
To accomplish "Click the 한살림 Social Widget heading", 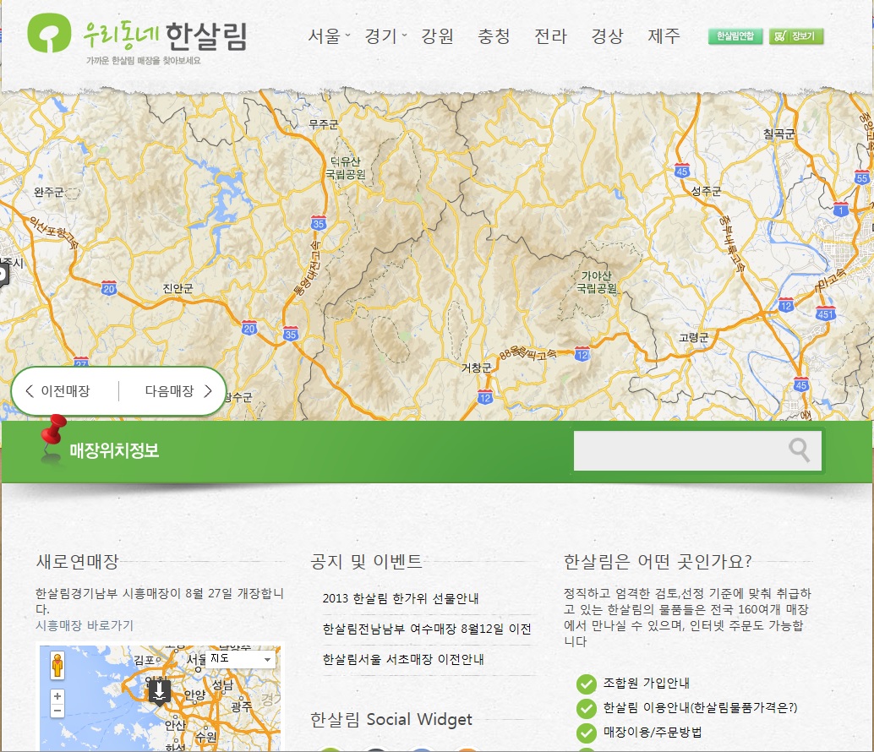I will [x=391, y=720].
